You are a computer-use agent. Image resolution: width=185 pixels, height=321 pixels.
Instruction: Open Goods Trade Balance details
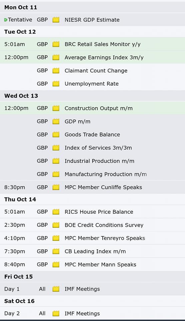[x=92, y=134]
